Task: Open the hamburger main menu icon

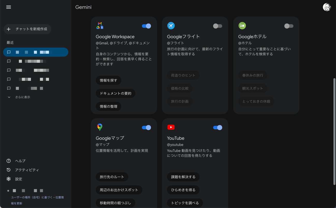Action: (x=9, y=7)
